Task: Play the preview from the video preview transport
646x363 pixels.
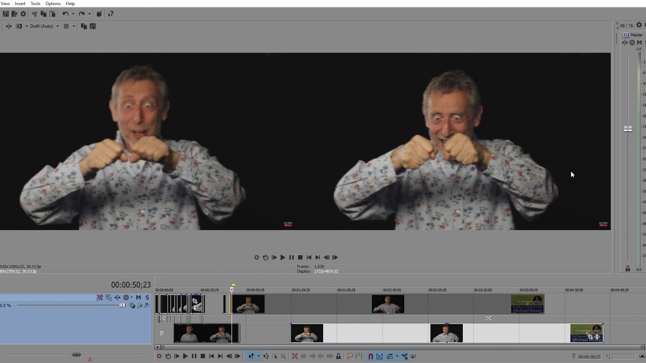Action: coord(283,257)
